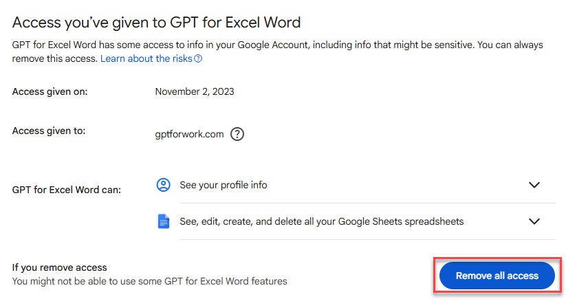Click the blue Google Sheets document icon
Viewport: 566px width, 301px height.
click(164, 221)
